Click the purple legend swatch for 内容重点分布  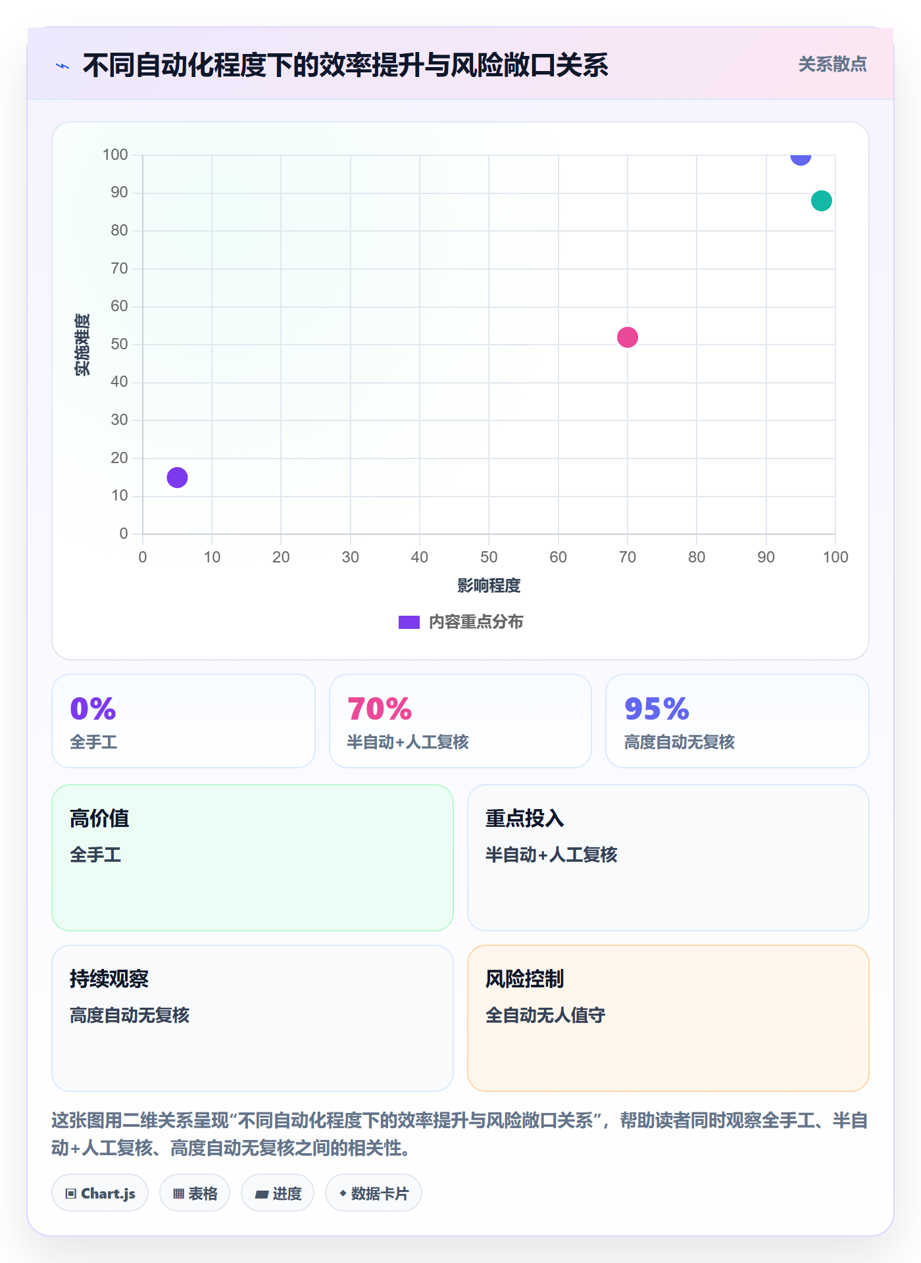409,622
